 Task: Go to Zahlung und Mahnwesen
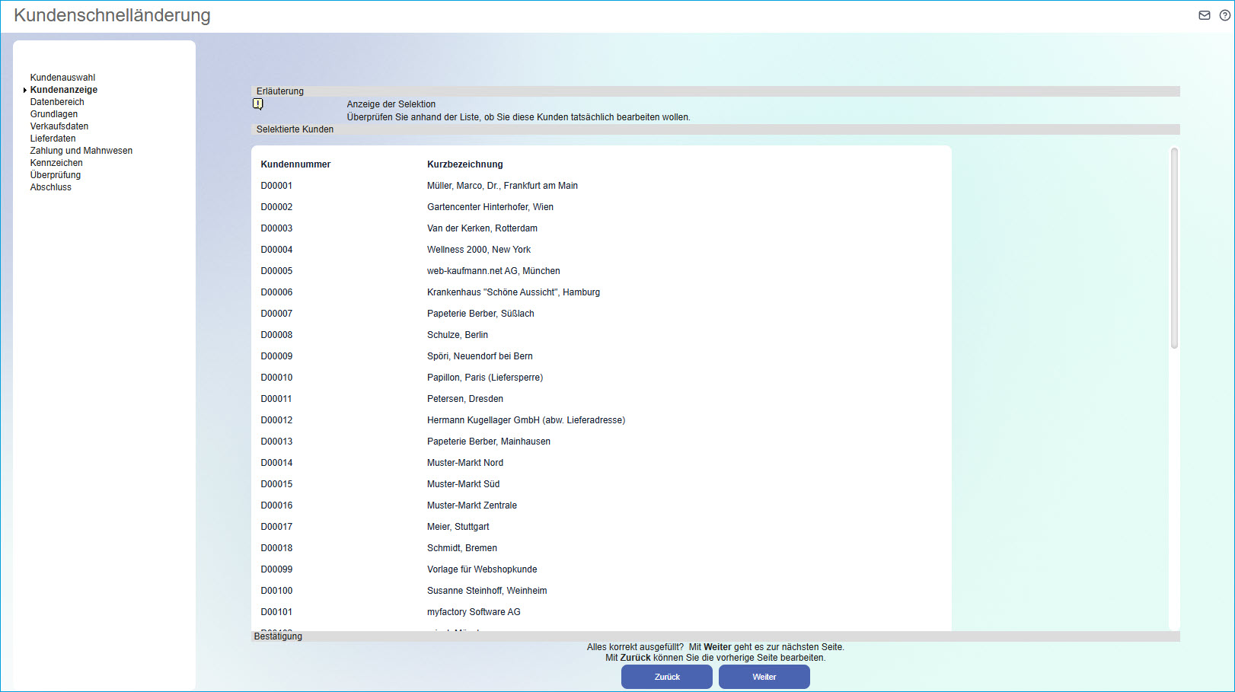81,151
